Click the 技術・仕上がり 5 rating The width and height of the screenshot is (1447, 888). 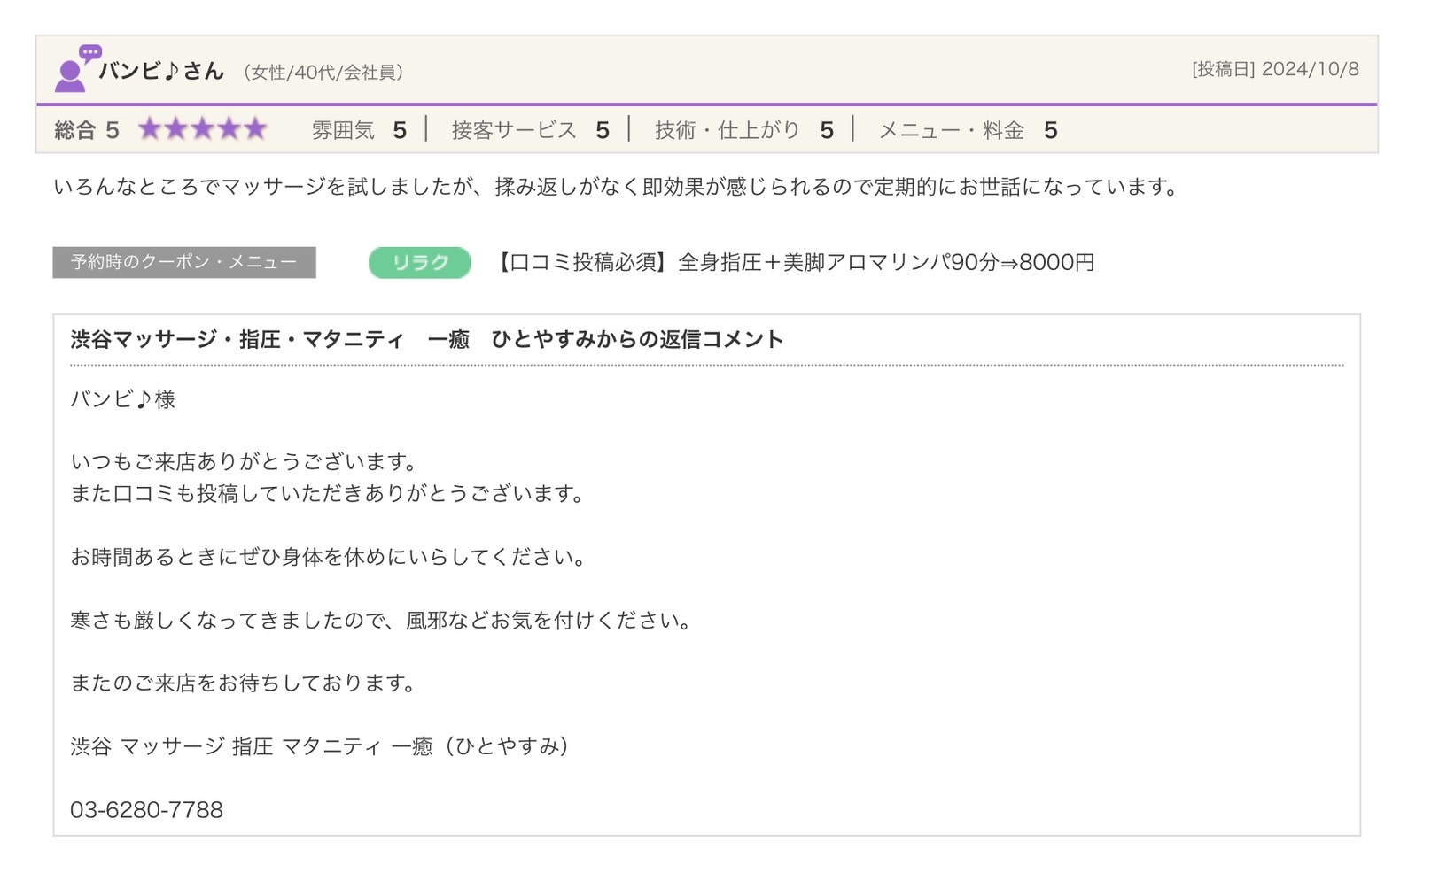pos(744,130)
